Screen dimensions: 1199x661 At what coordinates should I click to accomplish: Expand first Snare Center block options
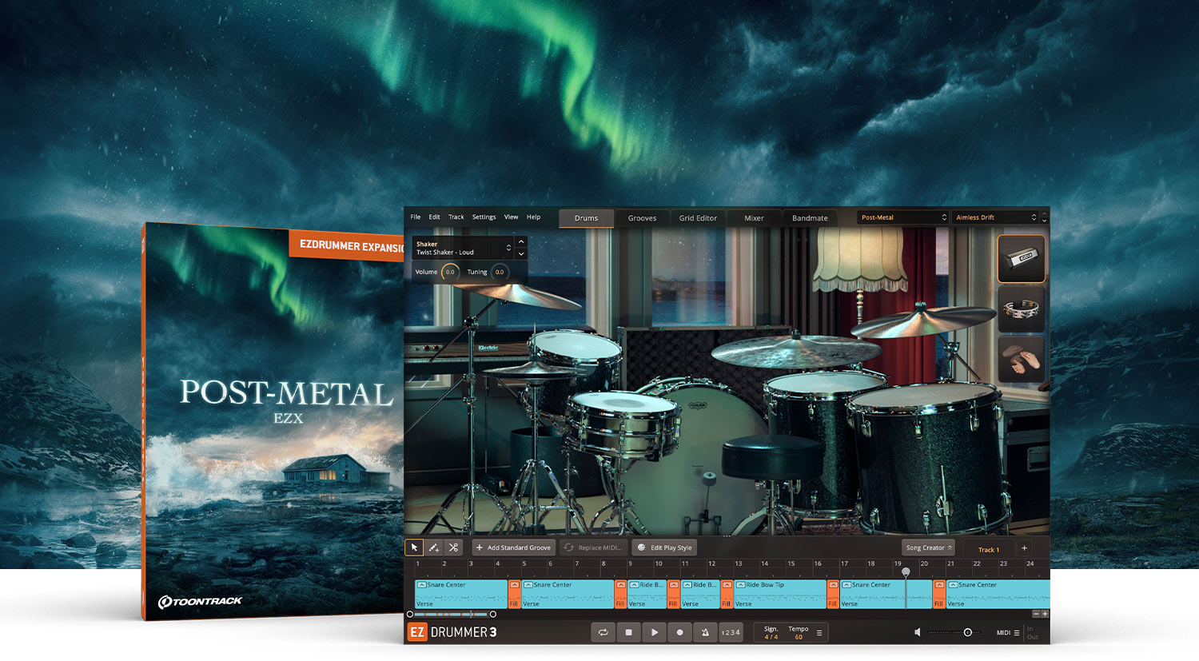tap(422, 585)
